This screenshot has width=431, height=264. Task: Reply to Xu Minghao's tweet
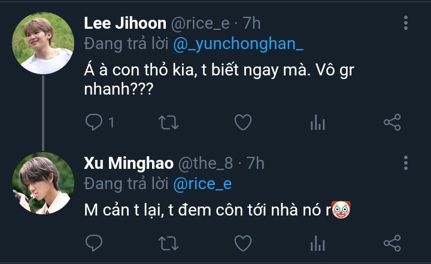[94, 242]
